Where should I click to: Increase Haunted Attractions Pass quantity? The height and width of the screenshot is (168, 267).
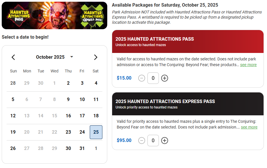coord(165,78)
